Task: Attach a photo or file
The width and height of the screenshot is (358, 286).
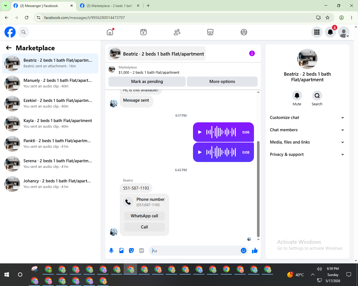Action: (x=121, y=251)
